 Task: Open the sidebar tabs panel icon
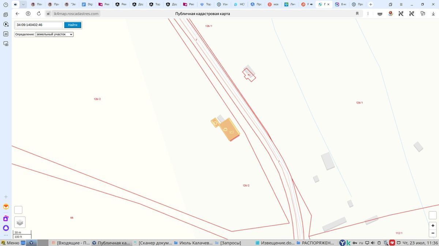click(x=5, y=15)
